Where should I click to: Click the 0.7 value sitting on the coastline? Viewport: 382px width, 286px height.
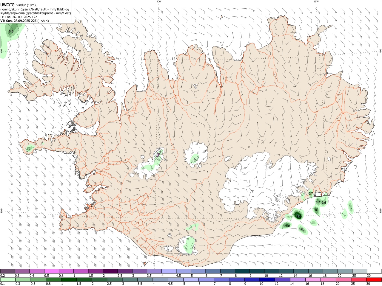[311, 193]
